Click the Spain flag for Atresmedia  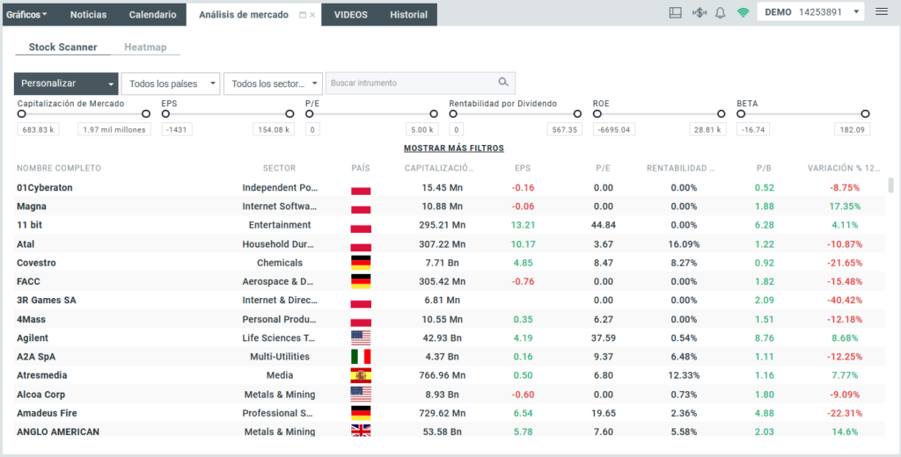click(361, 375)
